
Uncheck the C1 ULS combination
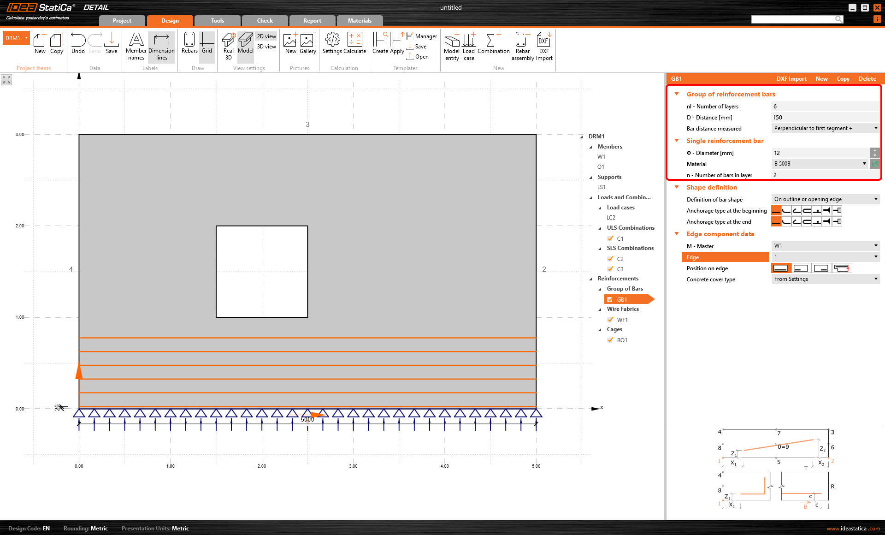pos(610,238)
